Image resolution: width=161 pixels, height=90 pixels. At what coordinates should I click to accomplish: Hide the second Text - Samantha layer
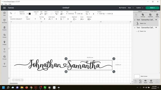156,27
